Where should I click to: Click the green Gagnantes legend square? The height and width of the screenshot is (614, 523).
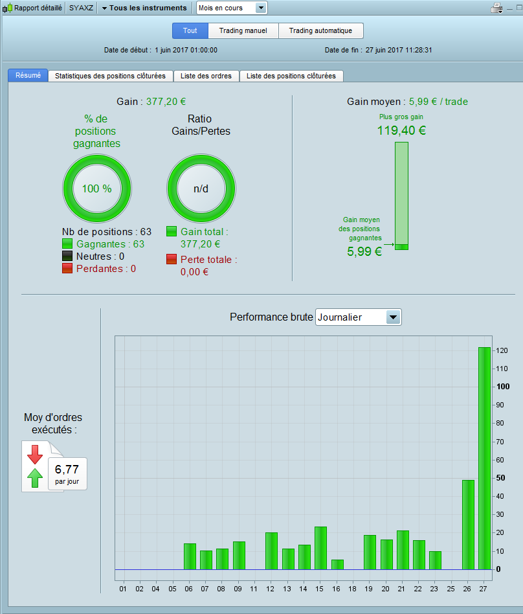tap(67, 244)
